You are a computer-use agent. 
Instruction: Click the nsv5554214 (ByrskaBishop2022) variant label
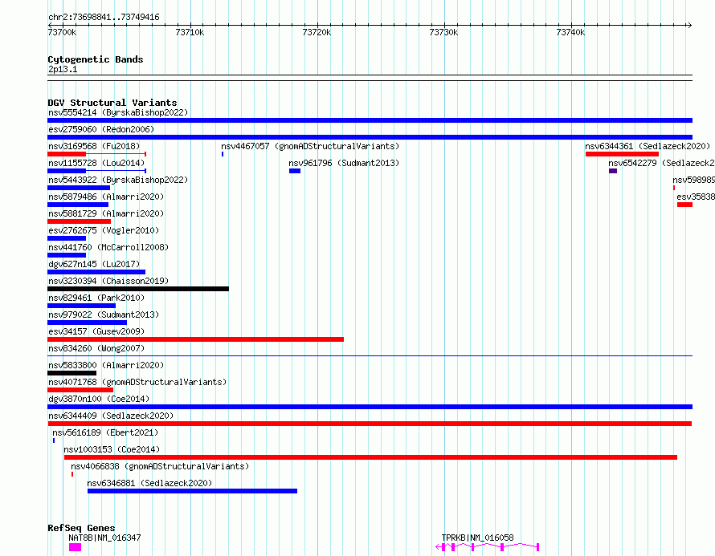118,112
